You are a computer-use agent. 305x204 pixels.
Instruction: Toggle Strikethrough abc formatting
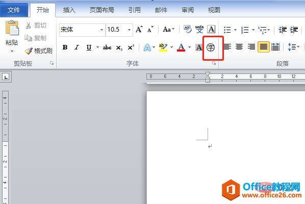click(107, 47)
